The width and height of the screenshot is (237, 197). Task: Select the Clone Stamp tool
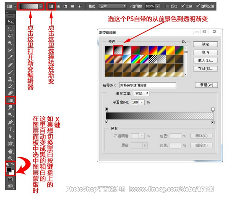pyautogui.click(x=10, y=79)
